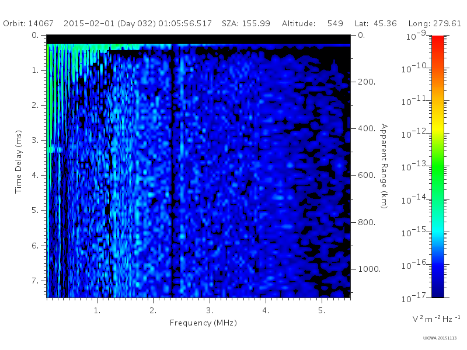Click the 'Frequency (MHz)' axis label
Viewport: 467px width, 350px height.
(203, 323)
